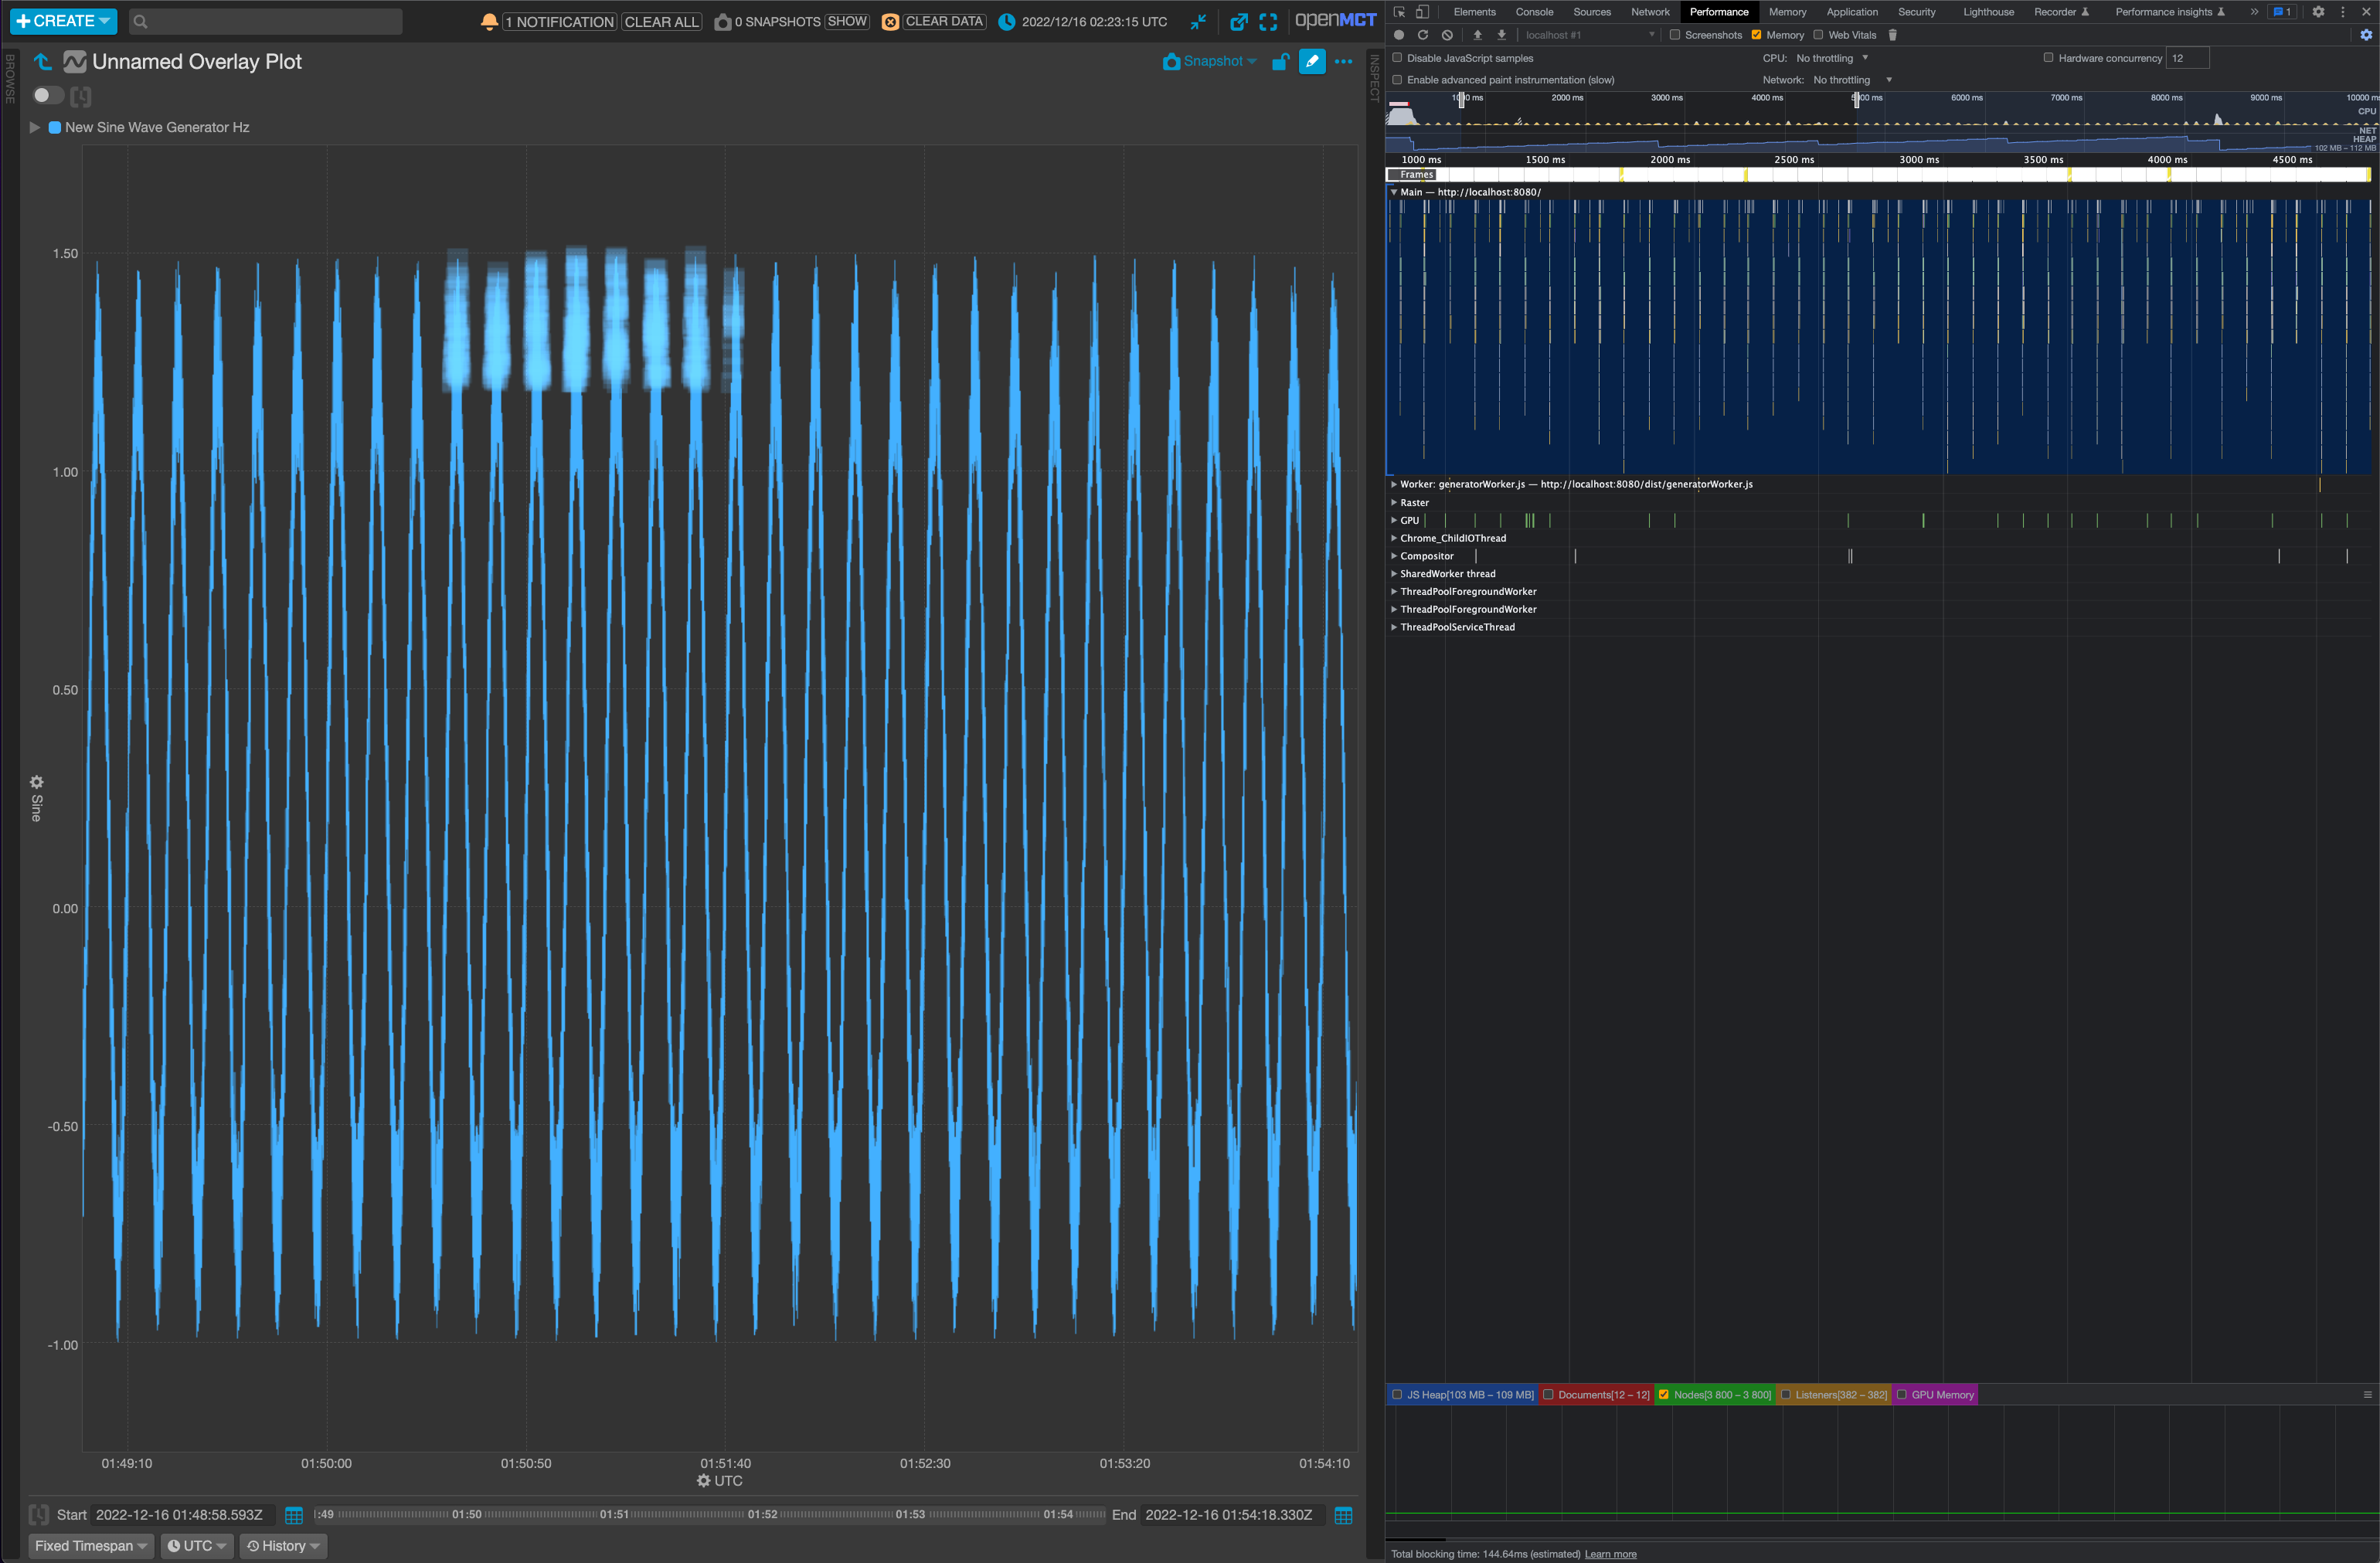This screenshot has width=2380, height=1563.
Task: Open DevTools settings gear icon
Action: coord(2318,12)
